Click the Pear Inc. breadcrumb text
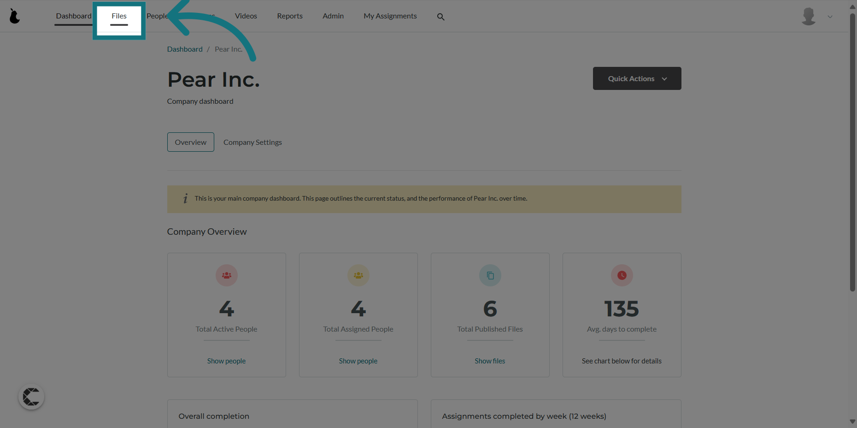Screen dimensions: 857x428 229,49
